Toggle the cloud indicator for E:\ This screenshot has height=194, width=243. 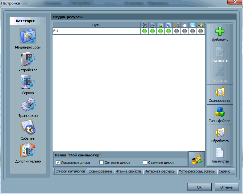(x=185, y=31)
